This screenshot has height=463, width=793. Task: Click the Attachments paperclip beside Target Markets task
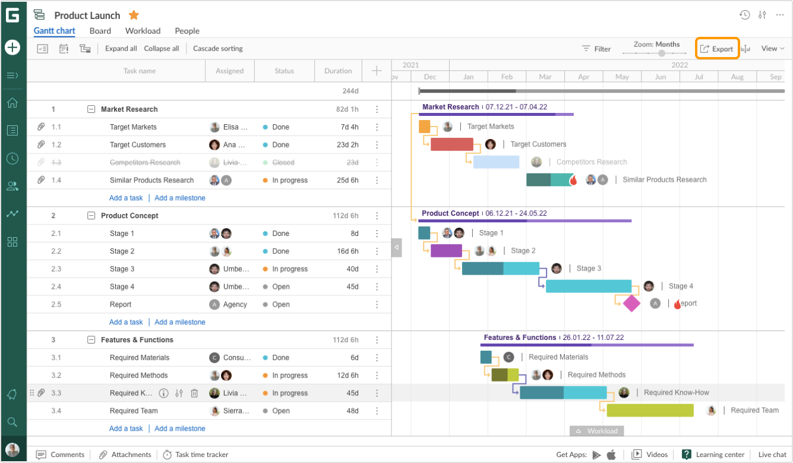click(41, 127)
